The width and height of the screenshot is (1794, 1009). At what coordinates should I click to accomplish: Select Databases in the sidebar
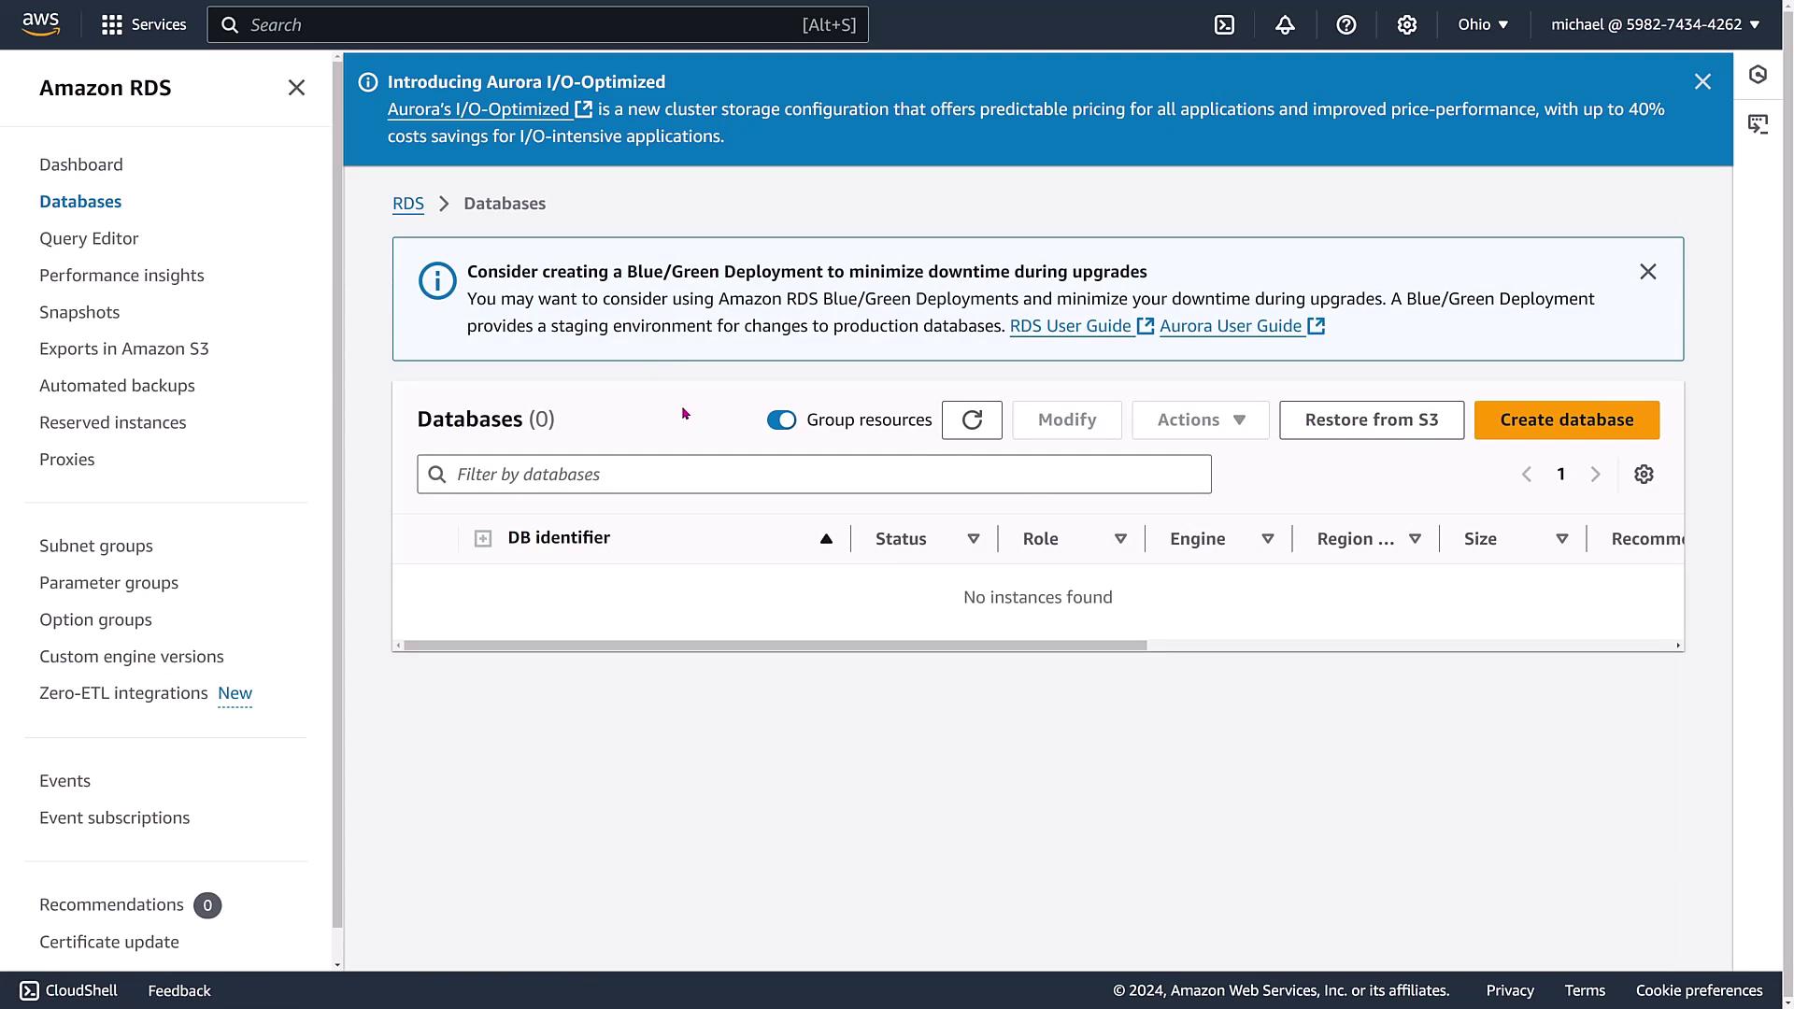[x=80, y=202]
